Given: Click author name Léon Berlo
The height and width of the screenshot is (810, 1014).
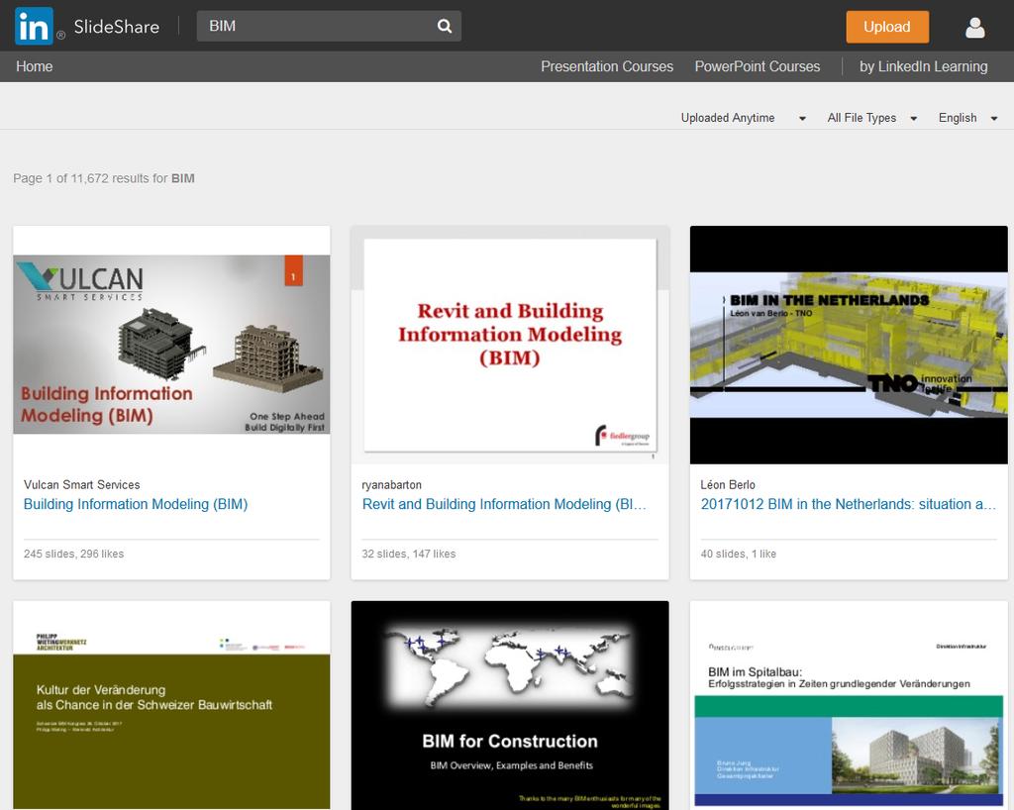Looking at the screenshot, I should 728,485.
